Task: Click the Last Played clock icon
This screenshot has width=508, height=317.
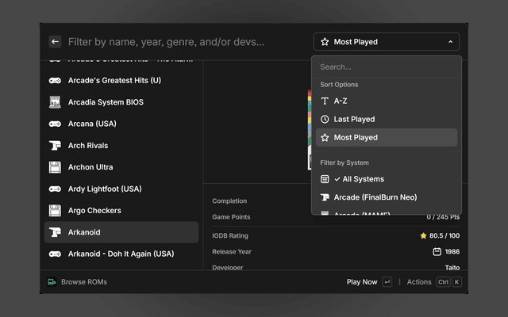Action: [x=325, y=119]
